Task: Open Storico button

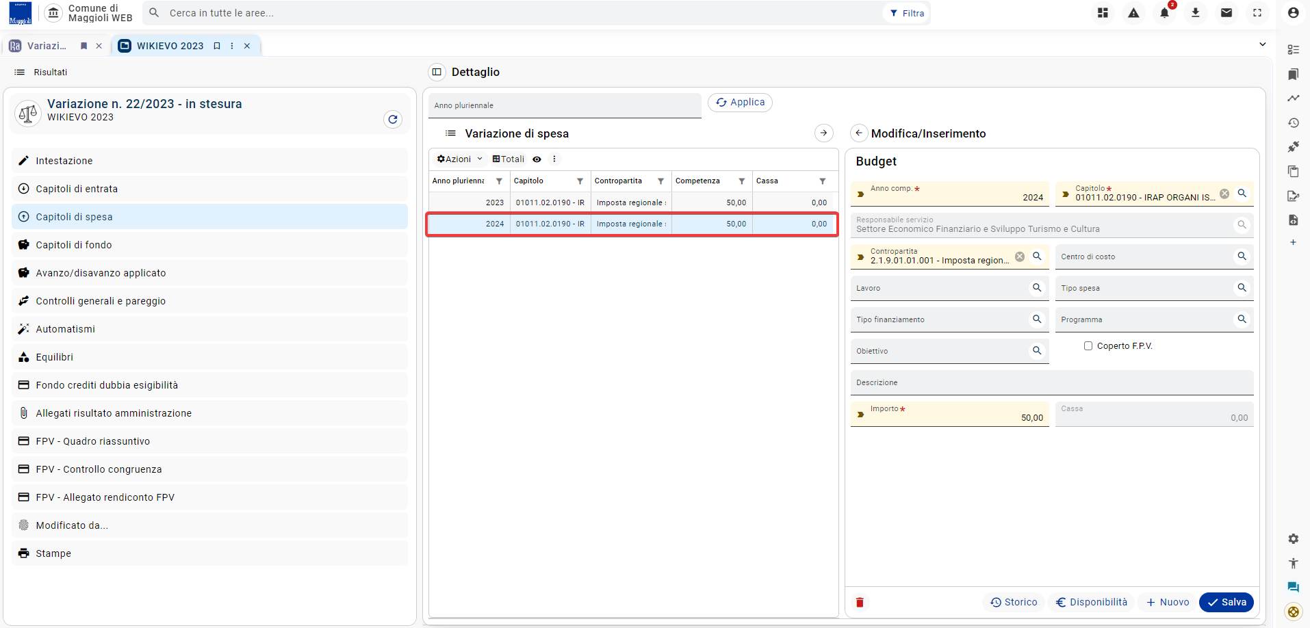Action: (x=1014, y=603)
